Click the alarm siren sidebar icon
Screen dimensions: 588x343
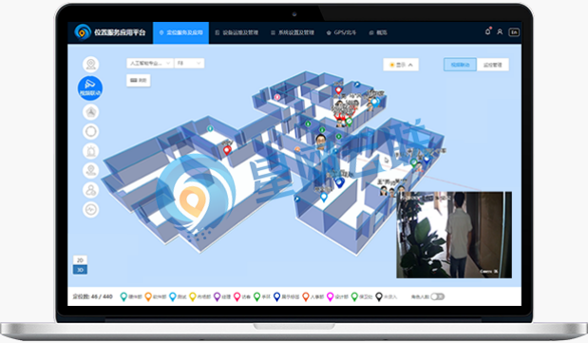91,151
